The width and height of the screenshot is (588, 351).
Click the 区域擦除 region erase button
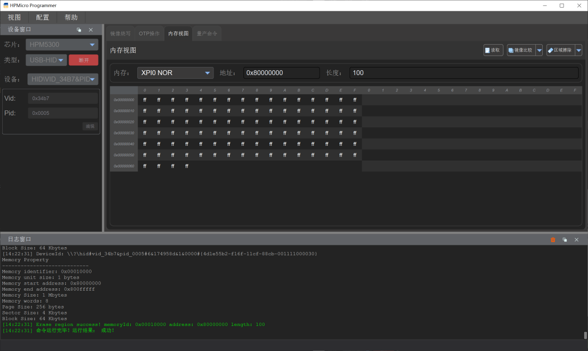(x=560, y=50)
